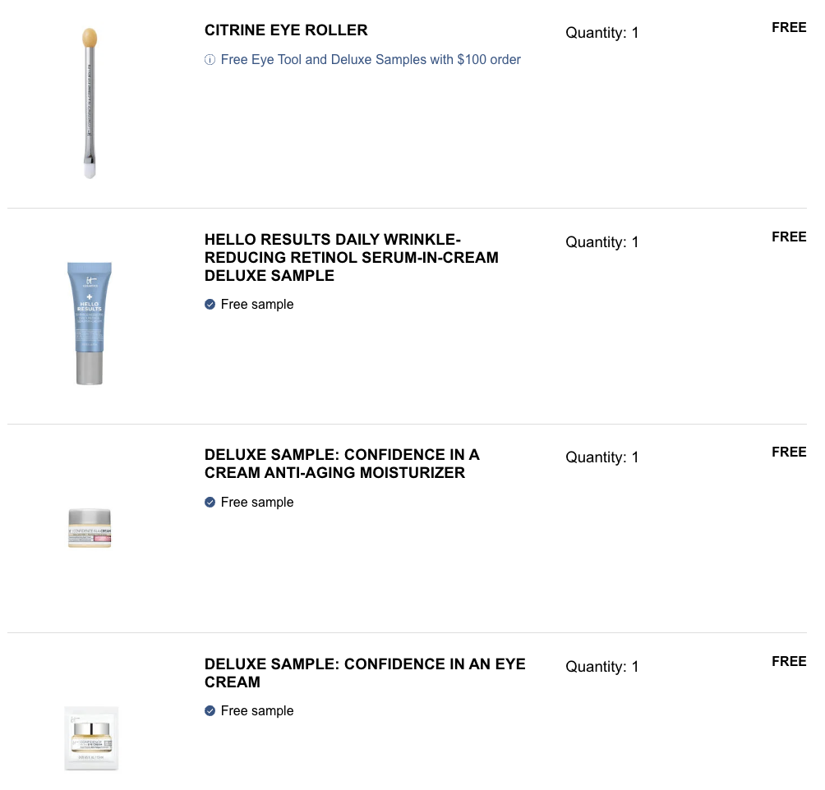Click the checkmark icon under Confidence in an Eye Cream
The height and width of the screenshot is (790, 825).
tap(210, 711)
